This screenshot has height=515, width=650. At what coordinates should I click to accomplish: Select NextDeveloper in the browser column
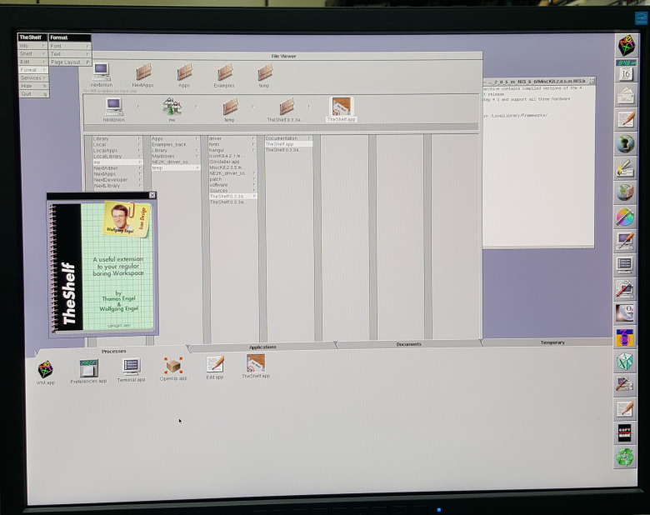112,179
